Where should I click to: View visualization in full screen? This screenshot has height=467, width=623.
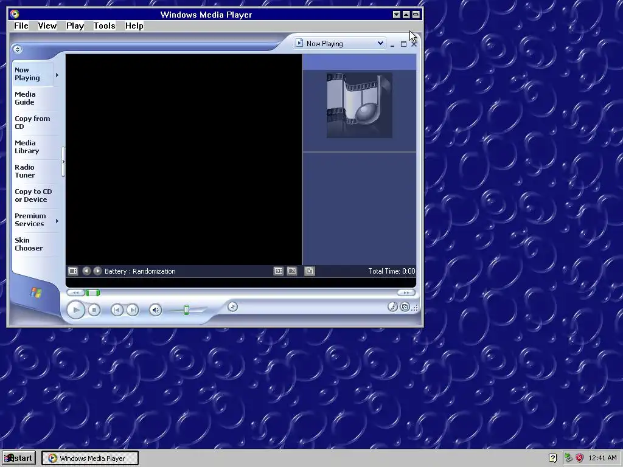point(292,271)
